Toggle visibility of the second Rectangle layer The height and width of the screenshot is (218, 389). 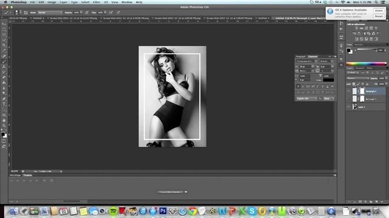click(348, 99)
